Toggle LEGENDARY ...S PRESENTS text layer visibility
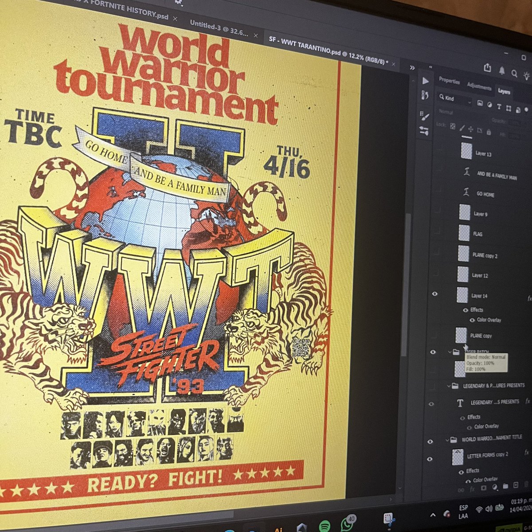Screen dimensions: 532x532 tap(431, 404)
